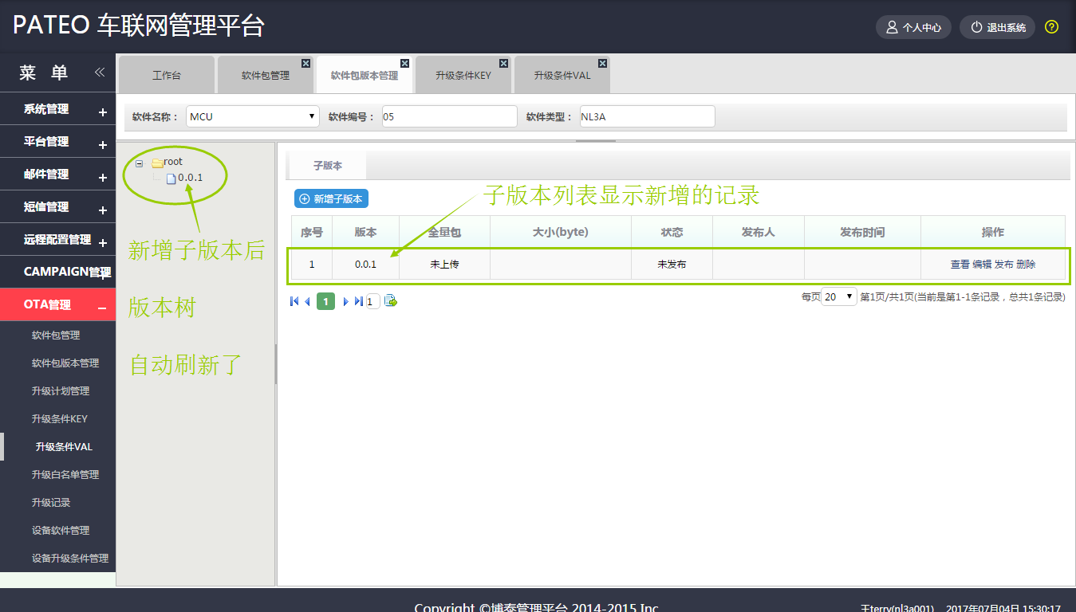Close the 升级条件VAL tab
Viewport: 1076px width, 612px height.
coord(603,63)
